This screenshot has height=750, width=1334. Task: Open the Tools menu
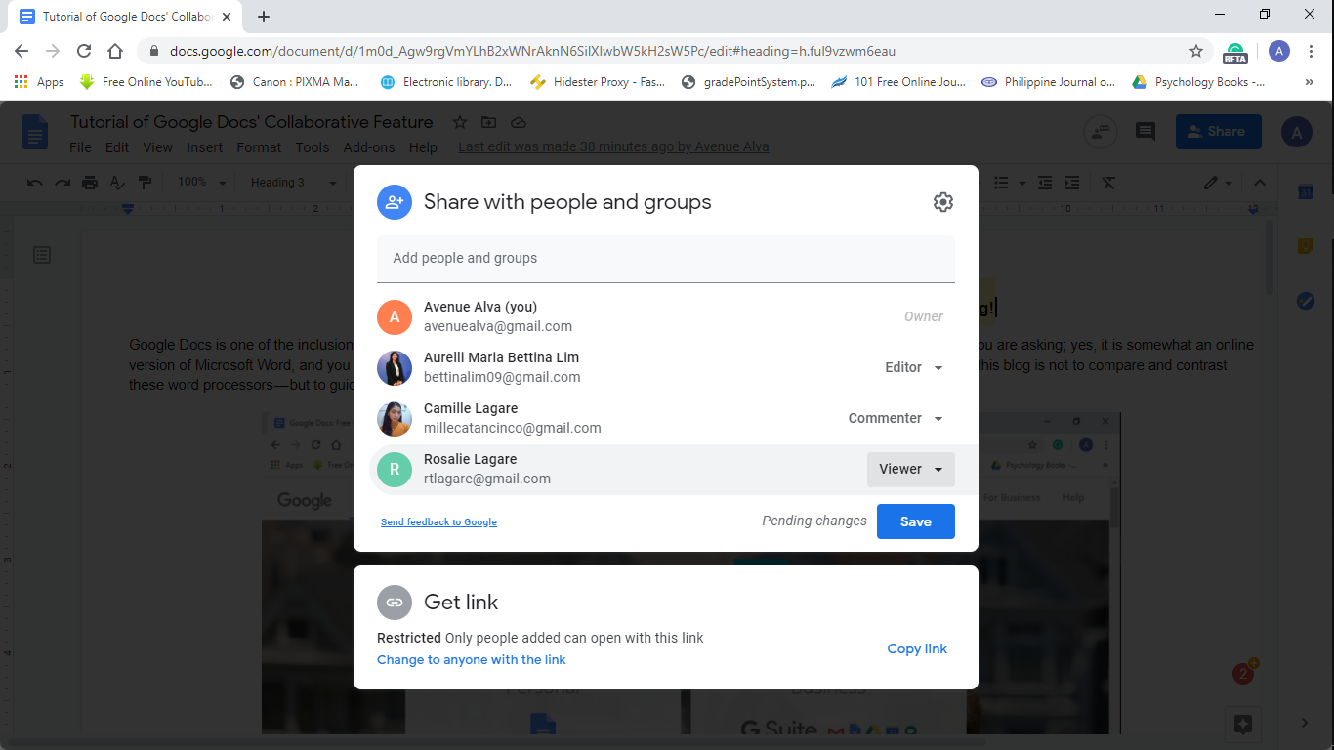coord(312,147)
